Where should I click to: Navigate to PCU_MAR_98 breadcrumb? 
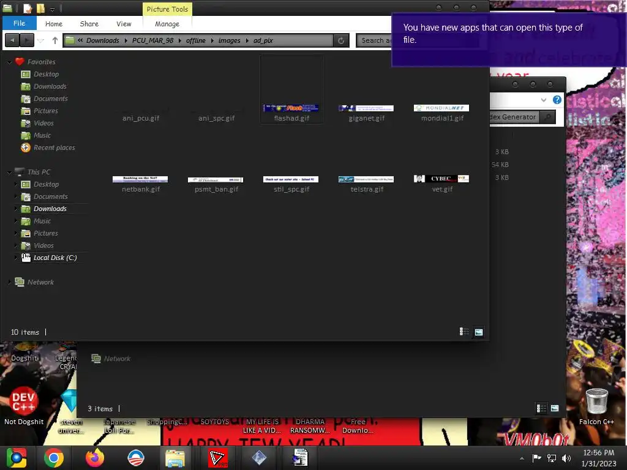(152, 40)
